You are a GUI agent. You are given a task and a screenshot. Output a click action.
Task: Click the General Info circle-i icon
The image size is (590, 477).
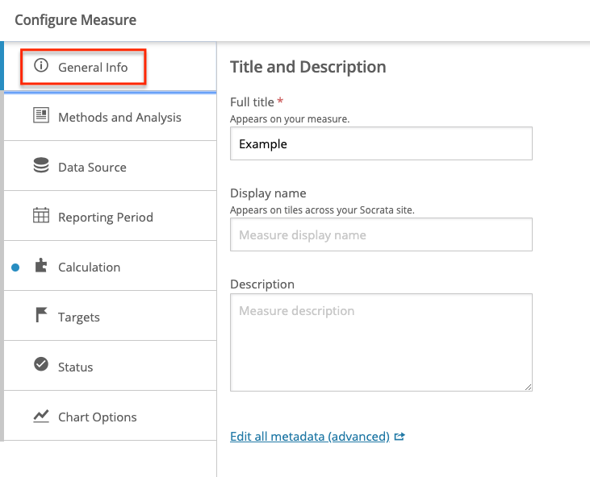click(41, 65)
